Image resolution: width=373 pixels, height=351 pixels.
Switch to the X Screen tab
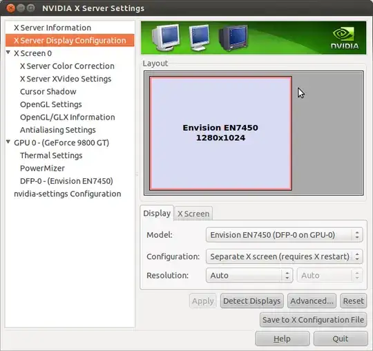click(193, 214)
